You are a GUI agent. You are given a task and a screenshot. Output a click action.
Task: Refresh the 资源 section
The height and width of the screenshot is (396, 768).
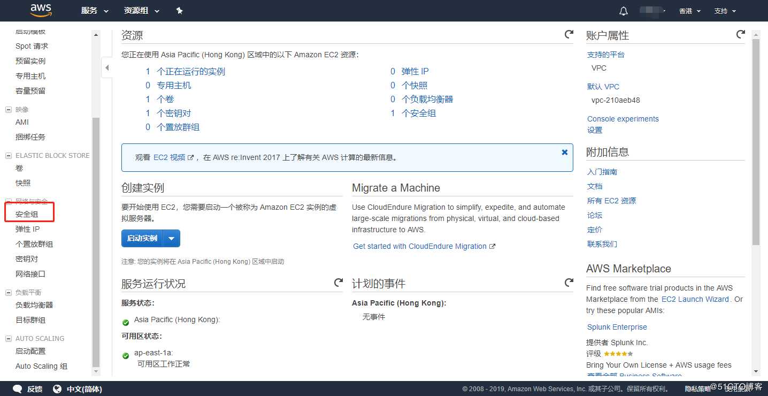click(x=569, y=34)
